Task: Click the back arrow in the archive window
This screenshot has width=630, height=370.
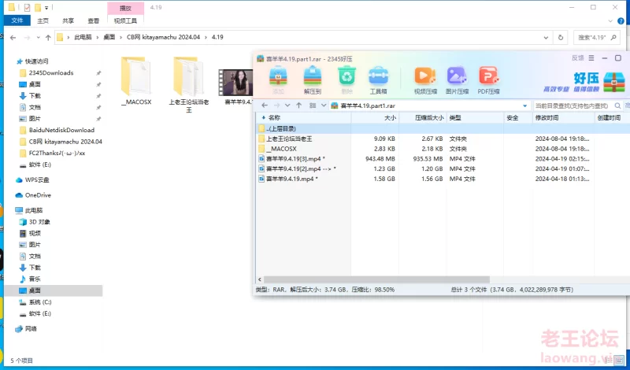Action: [x=265, y=105]
